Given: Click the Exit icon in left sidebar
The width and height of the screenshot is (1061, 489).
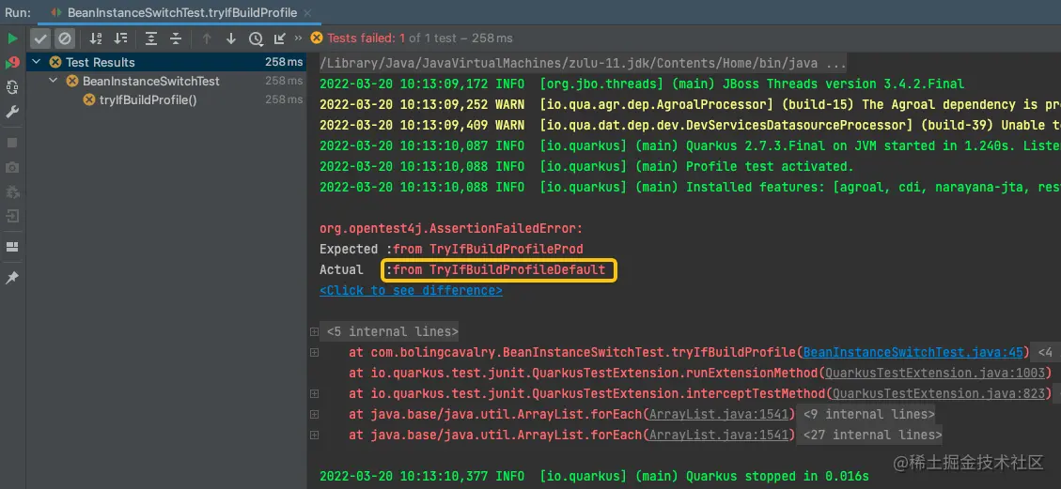Looking at the screenshot, I should click(x=12, y=216).
